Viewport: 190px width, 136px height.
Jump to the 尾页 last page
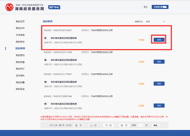124,125
